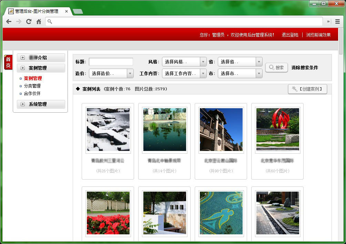Reload the page with the refresh icon
346x244 pixels.
29,21
